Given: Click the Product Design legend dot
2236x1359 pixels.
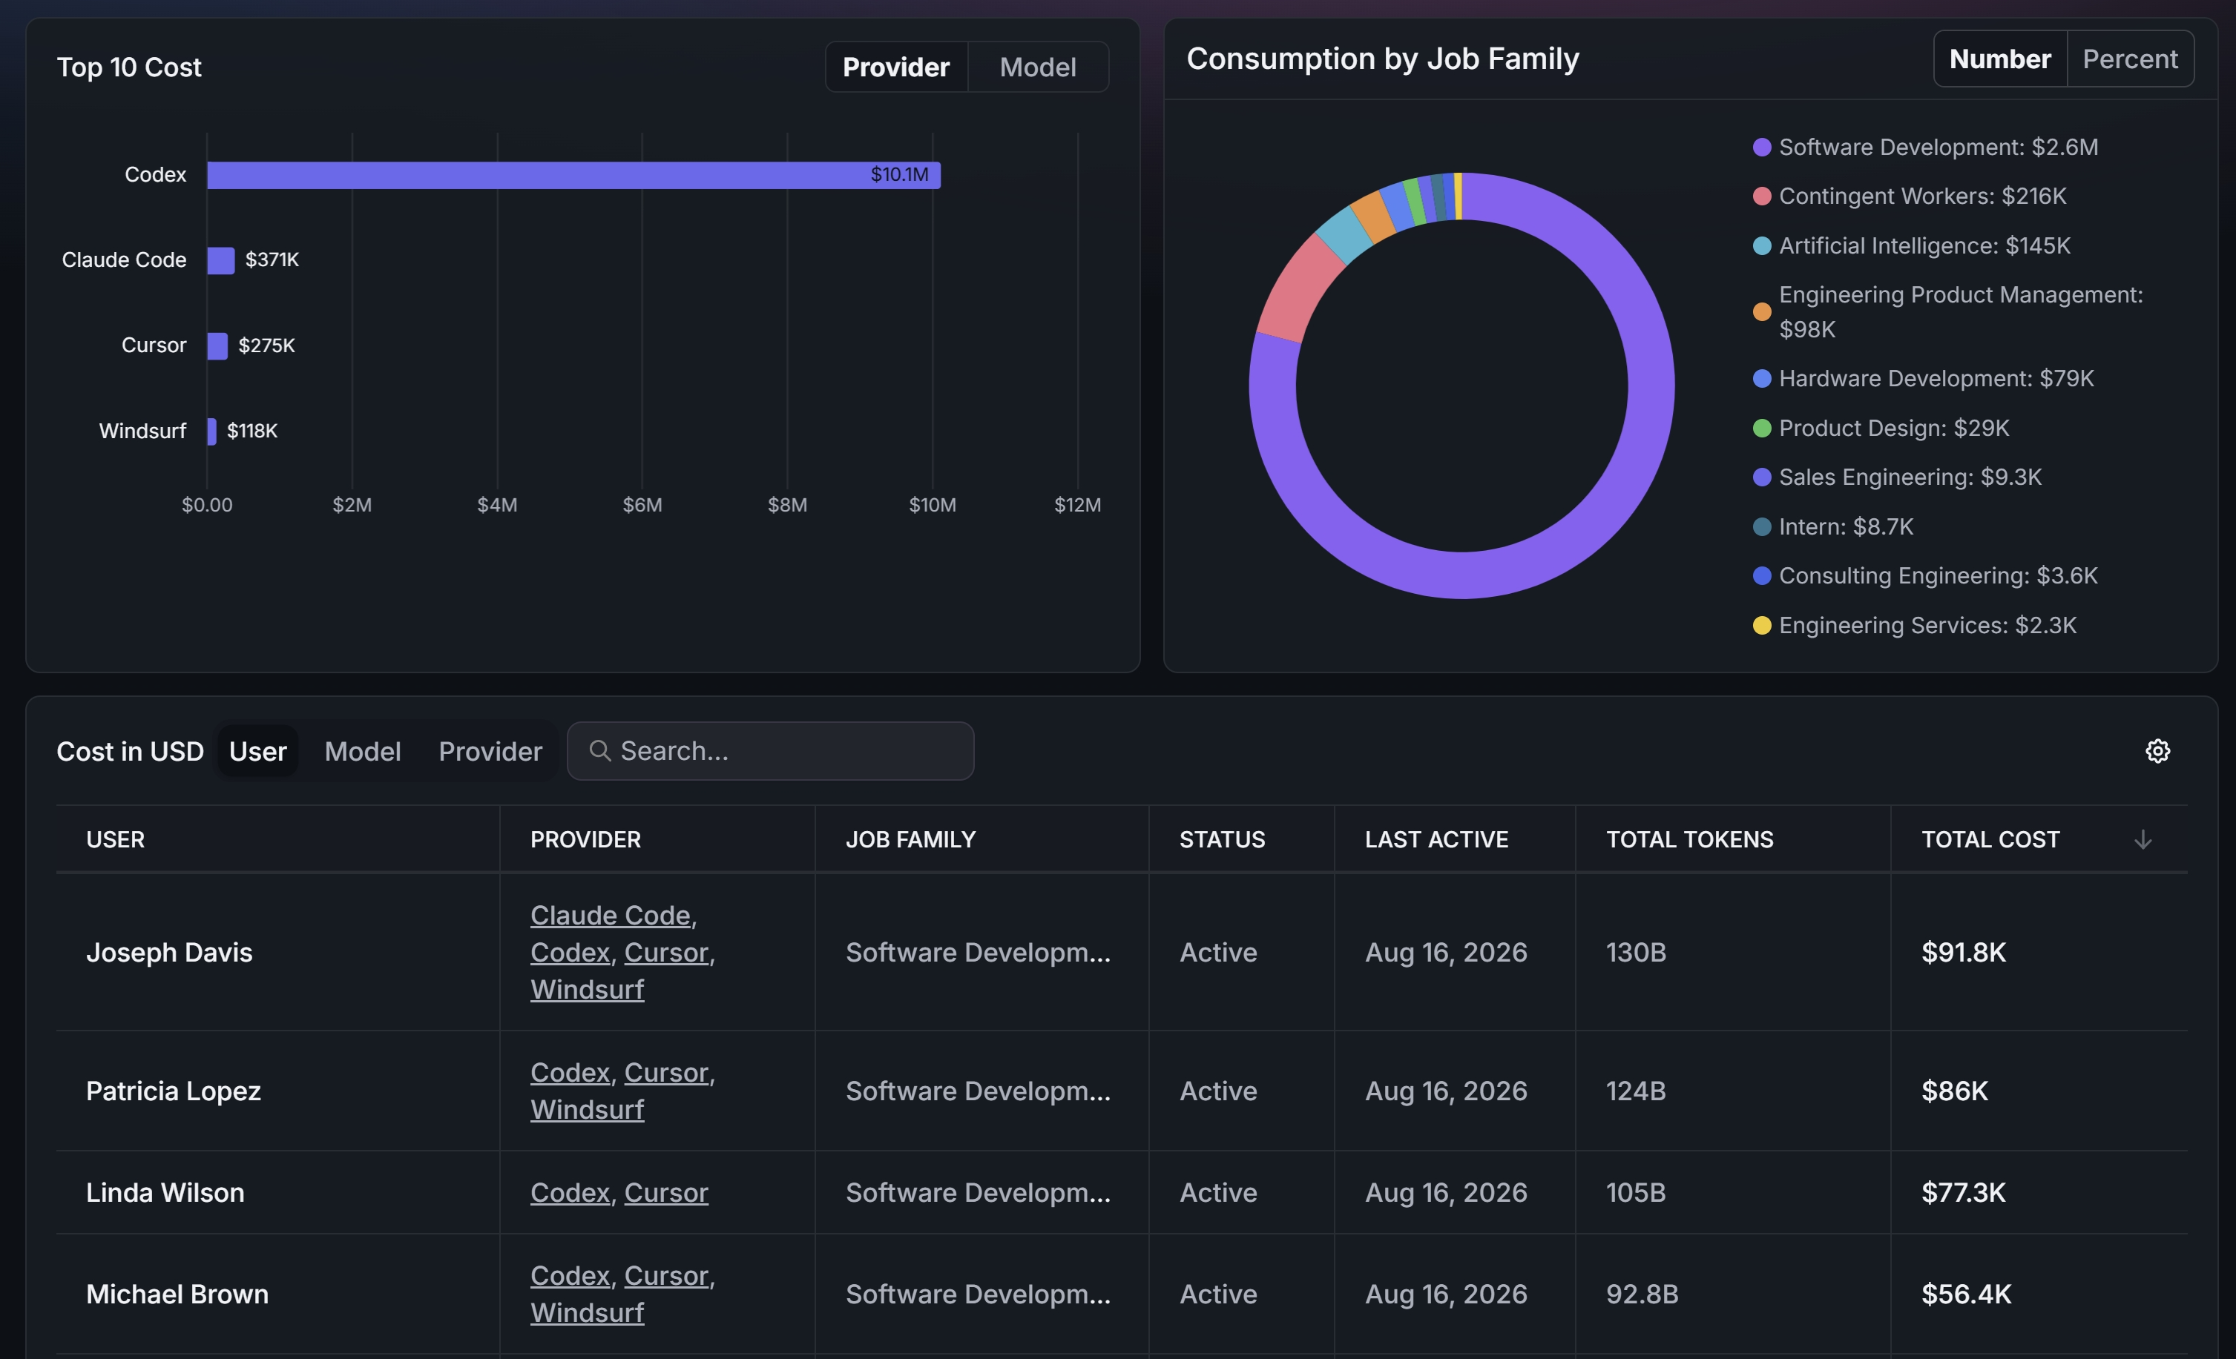Looking at the screenshot, I should (x=1761, y=428).
